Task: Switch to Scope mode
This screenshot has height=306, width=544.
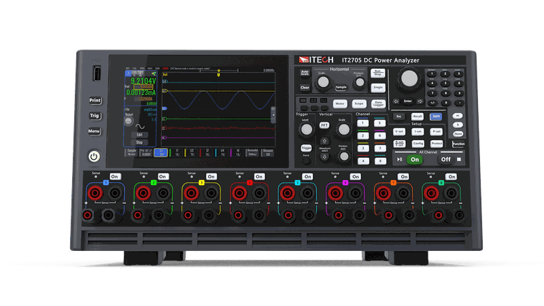Action: click(359, 103)
